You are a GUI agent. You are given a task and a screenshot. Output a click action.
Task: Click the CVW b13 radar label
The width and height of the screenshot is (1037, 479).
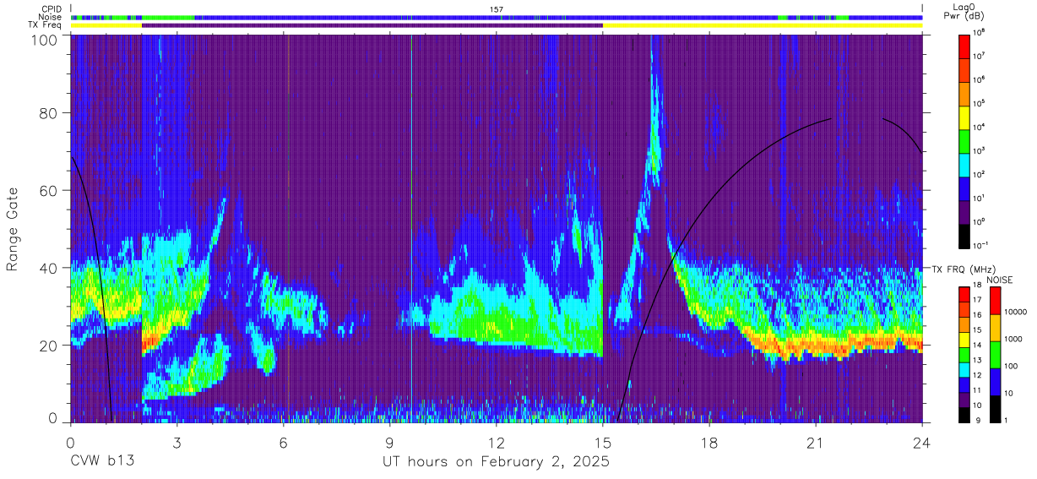coord(102,462)
